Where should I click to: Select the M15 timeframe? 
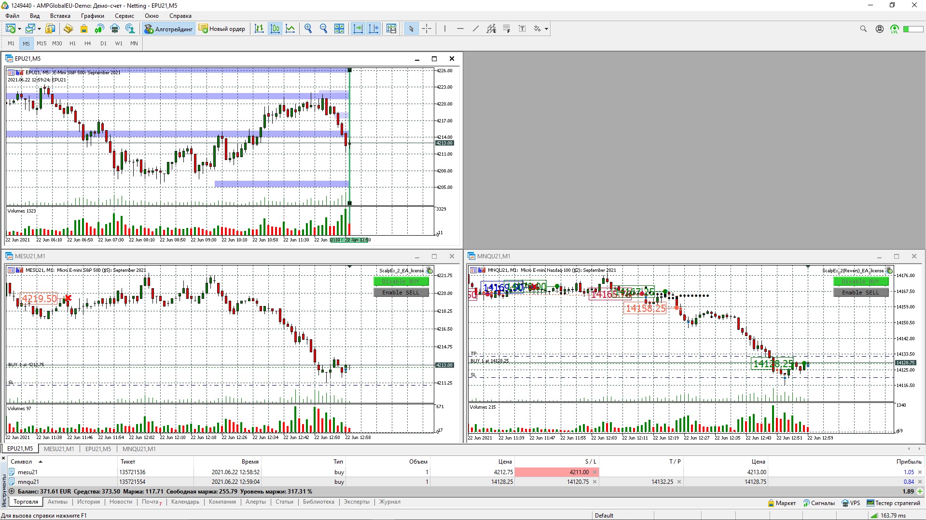(41, 43)
